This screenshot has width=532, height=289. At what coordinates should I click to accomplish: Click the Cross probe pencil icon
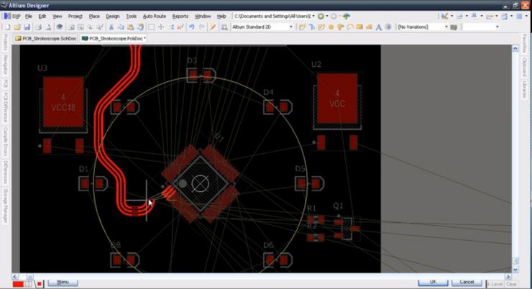213,27
